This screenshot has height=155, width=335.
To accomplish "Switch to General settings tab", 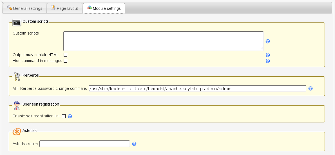I will tap(24, 8).
